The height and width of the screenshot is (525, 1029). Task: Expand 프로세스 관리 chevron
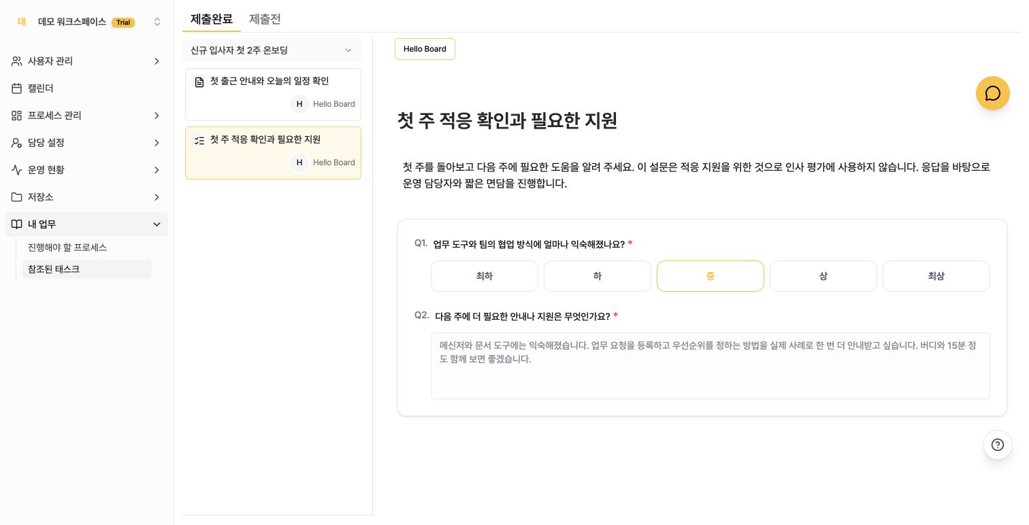(157, 116)
